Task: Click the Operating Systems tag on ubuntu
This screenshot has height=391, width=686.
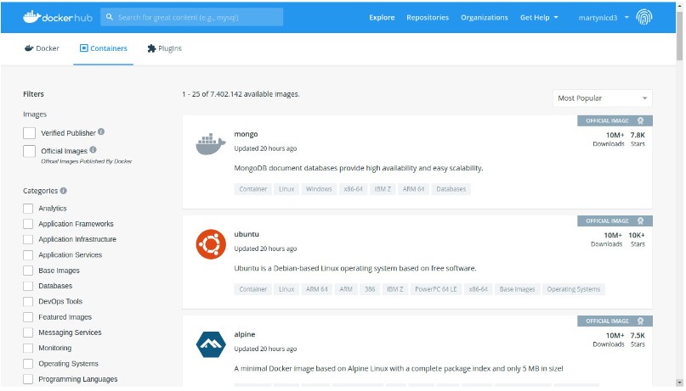Action: click(574, 289)
